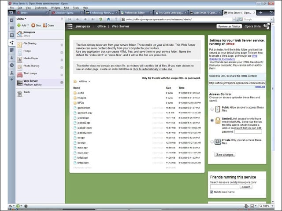The image size is (282, 211).
Task: Switch to the Discover Opera tab
Action: pos(67,13)
